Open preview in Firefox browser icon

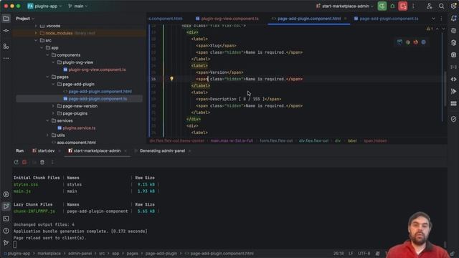point(416,42)
